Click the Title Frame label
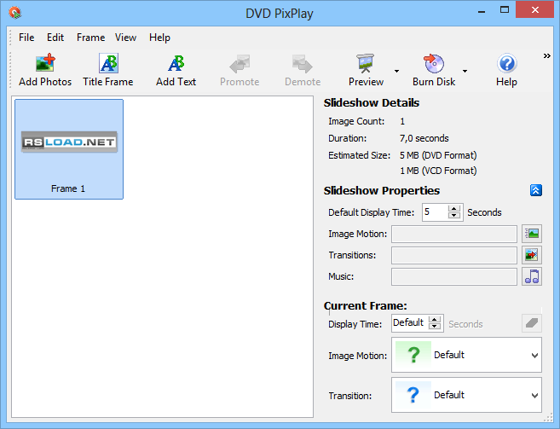 [x=108, y=82]
